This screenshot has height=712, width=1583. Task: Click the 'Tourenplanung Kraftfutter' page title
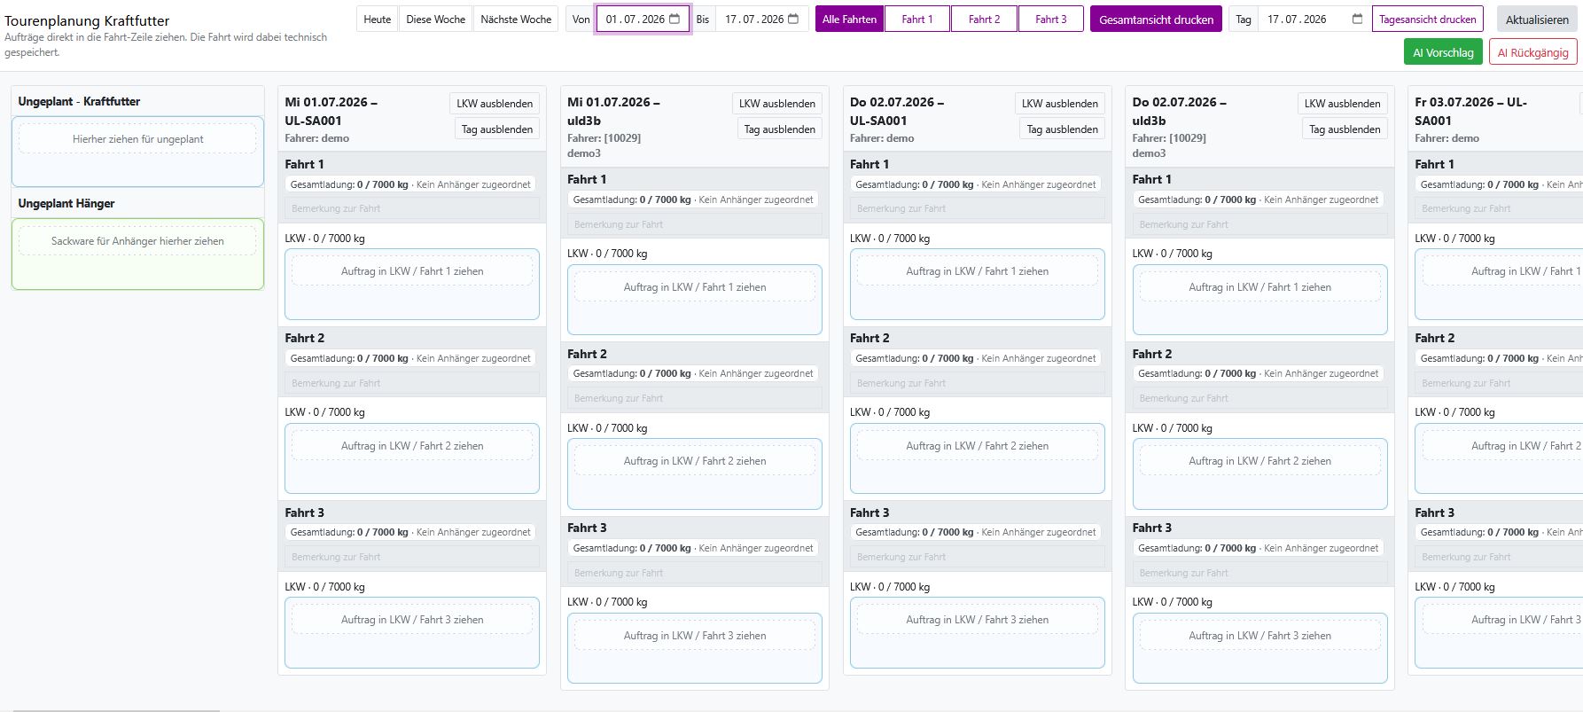87,20
